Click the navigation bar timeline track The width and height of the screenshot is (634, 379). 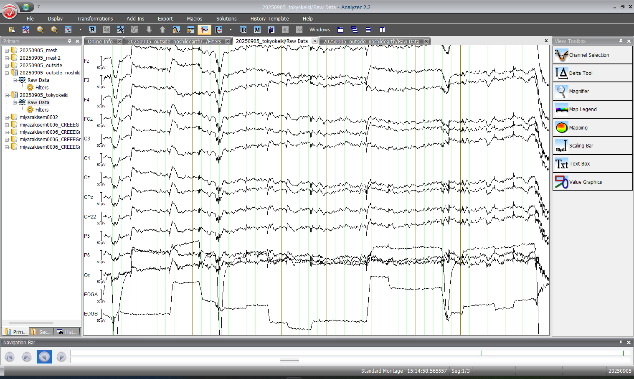(x=350, y=353)
